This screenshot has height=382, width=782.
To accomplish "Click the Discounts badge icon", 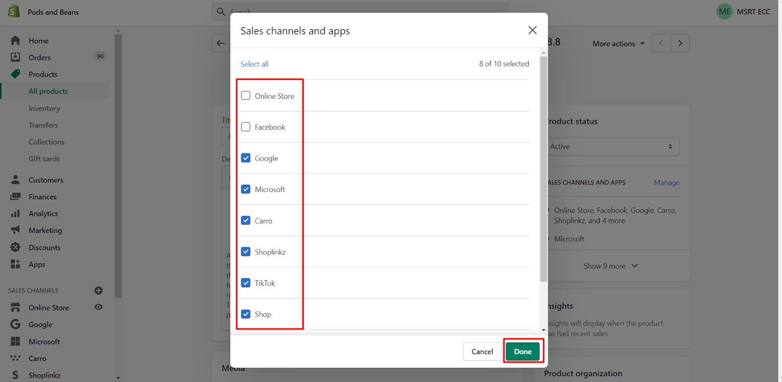I will 16,247.
